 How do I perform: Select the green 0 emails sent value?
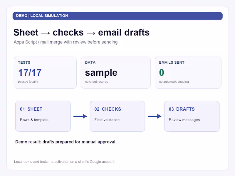pos(162,72)
